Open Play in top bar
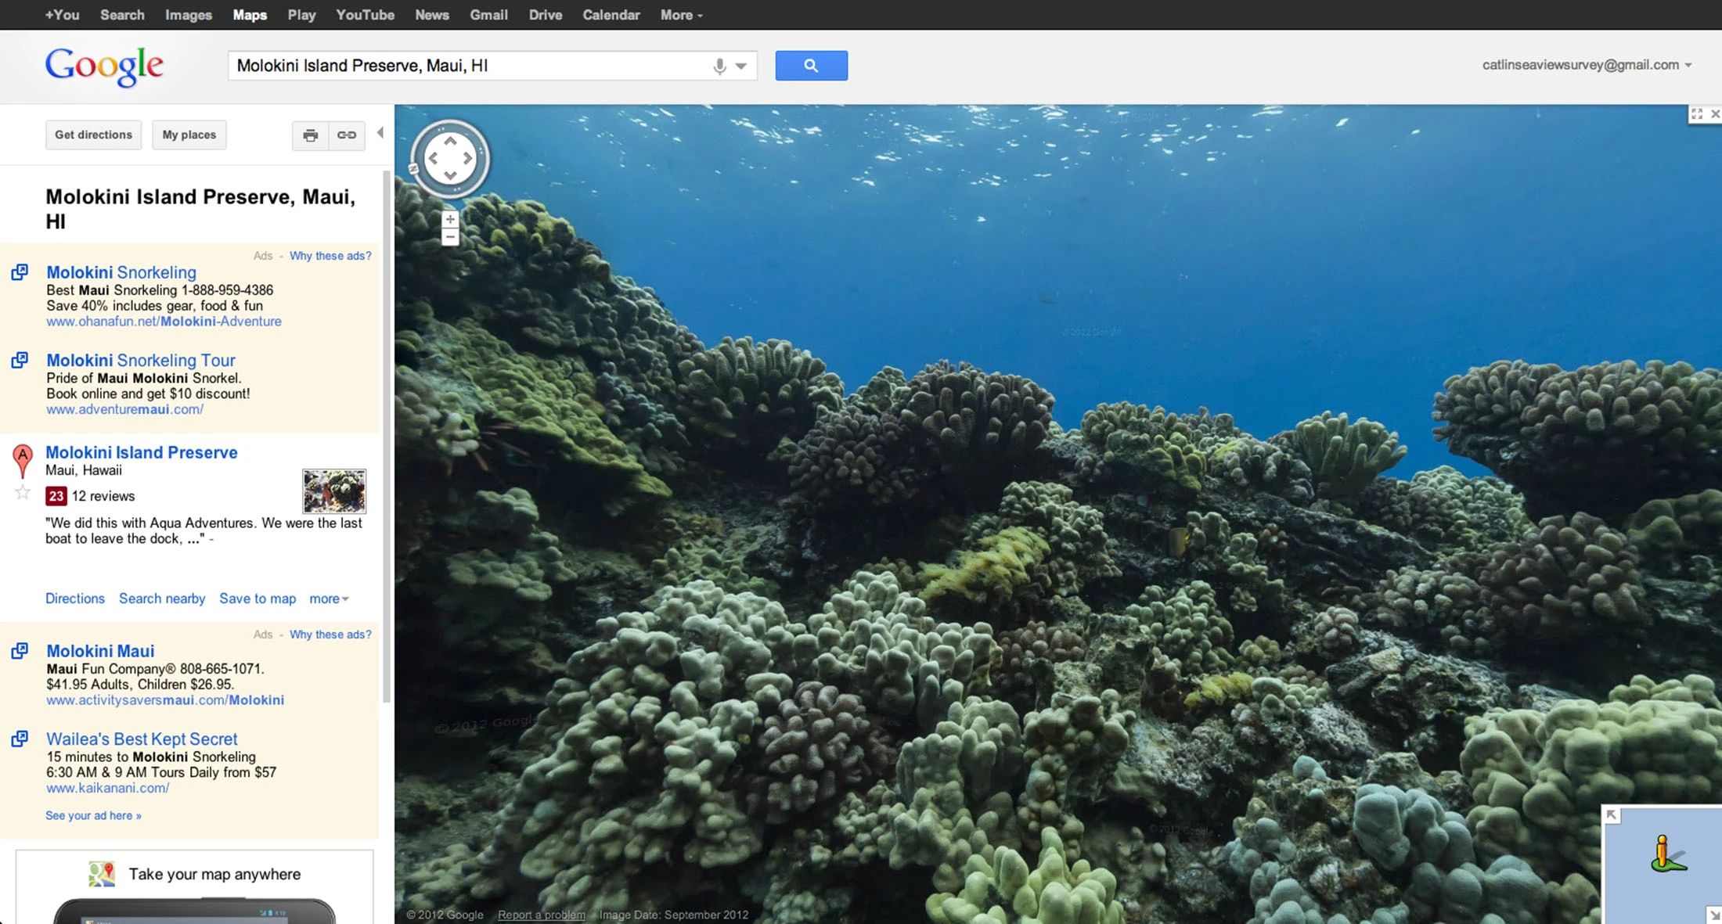This screenshot has width=1722, height=924. tap(301, 15)
